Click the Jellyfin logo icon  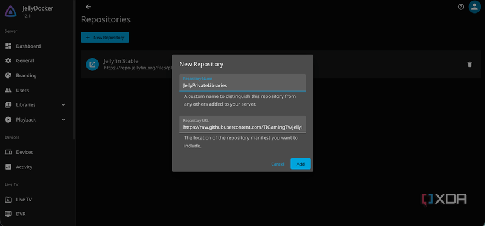11,11
